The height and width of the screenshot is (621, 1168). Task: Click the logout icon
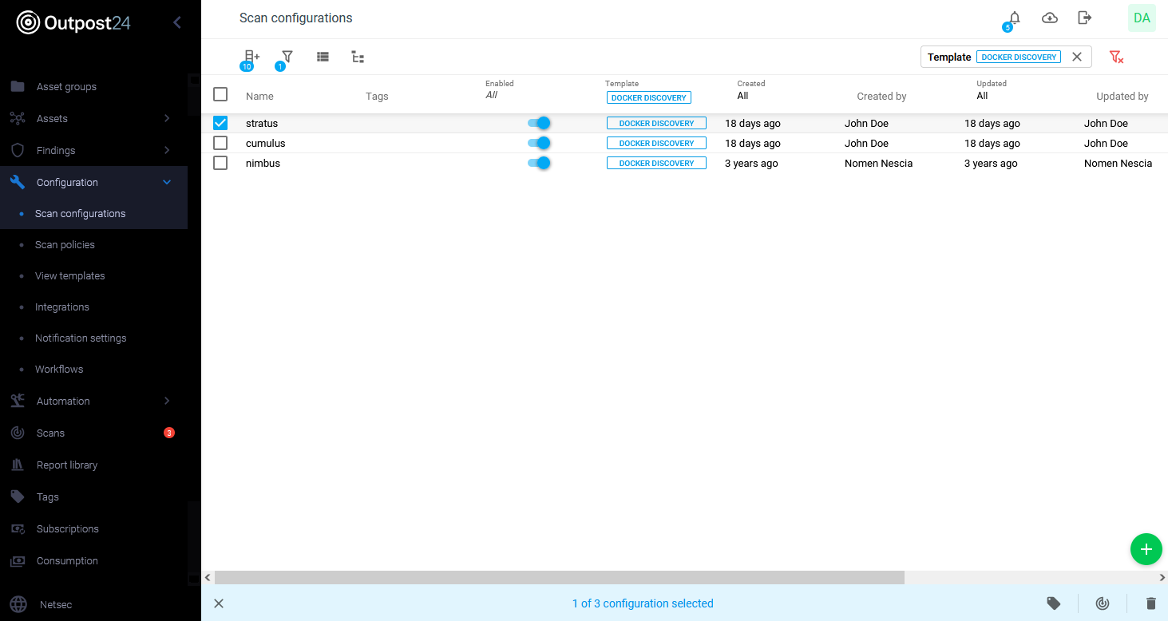point(1084,18)
